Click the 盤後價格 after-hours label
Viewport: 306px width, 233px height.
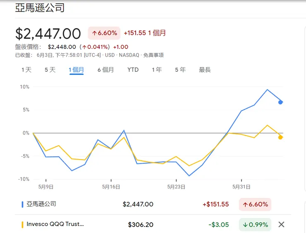(x=28, y=47)
